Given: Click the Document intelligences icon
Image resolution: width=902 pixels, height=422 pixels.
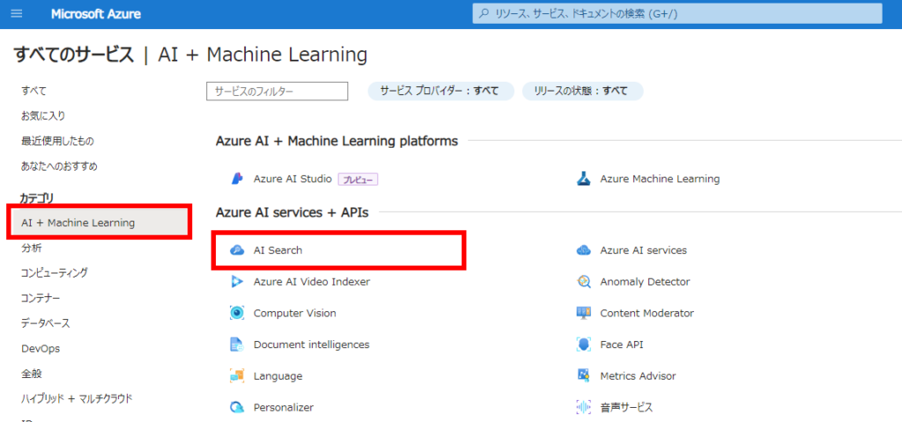Looking at the screenshot, I should (237, 345).
